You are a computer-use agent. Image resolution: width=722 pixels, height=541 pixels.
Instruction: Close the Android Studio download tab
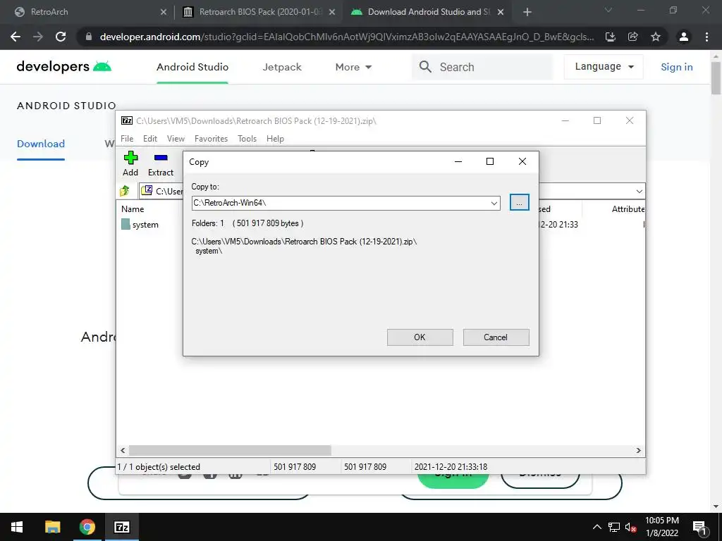click(x=501, y=13)
